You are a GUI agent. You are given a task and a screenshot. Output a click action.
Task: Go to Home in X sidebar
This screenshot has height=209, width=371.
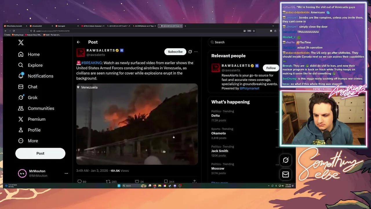click(29, 54)
